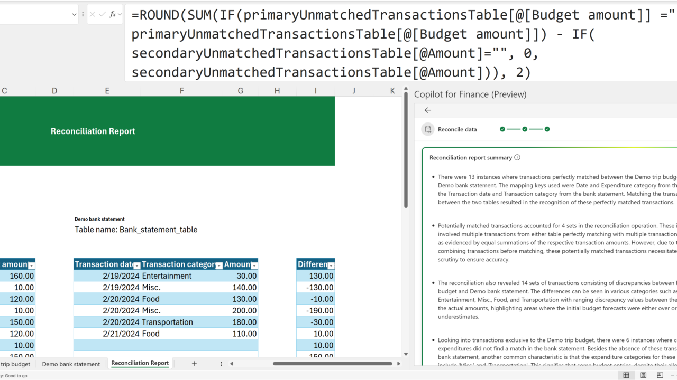Switch to Page Layout view
The width and height of the screenshot is (677, 380).
[x=643, y=375]
